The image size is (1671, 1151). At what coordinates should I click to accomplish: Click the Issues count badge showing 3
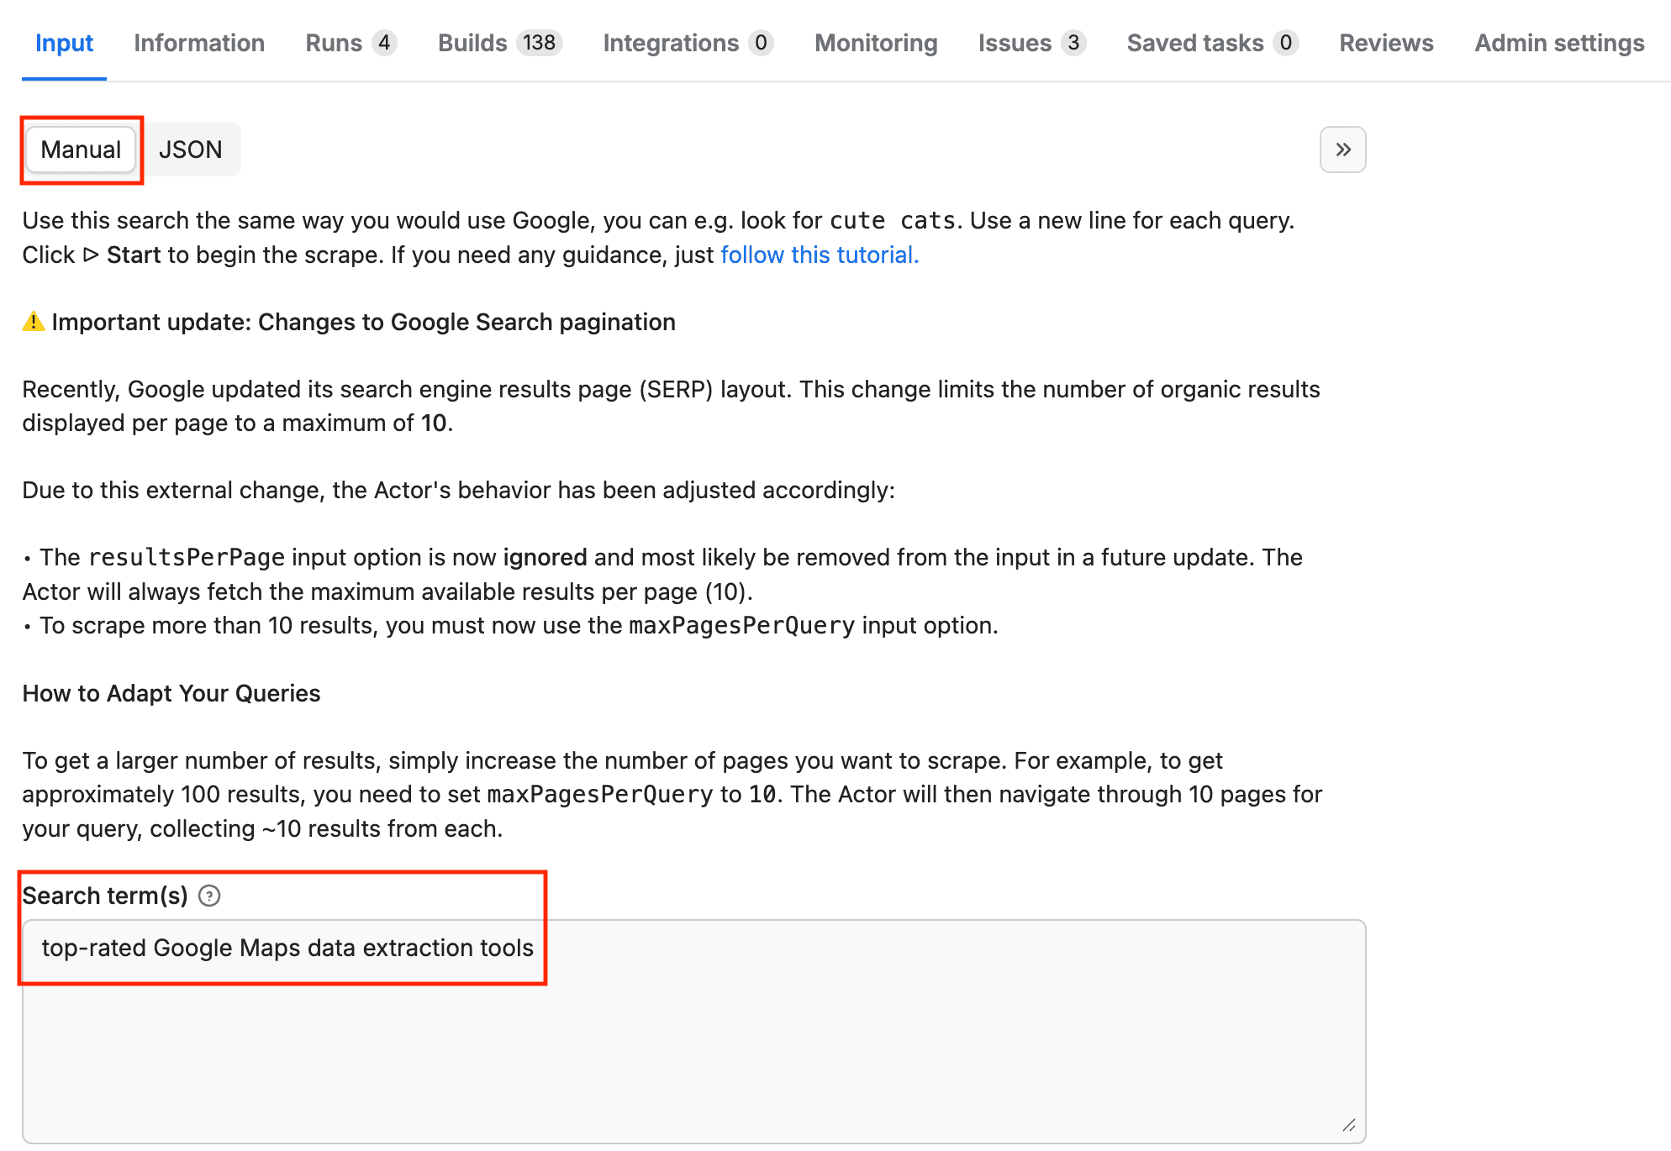[x=1073, y=43]
